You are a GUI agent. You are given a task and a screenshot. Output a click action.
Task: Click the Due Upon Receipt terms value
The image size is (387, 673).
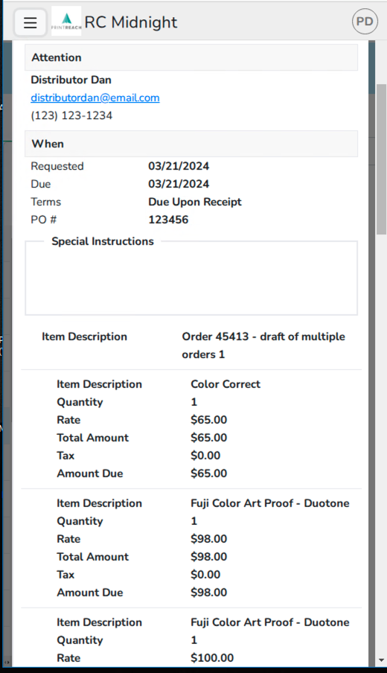[x=195, y=202]
